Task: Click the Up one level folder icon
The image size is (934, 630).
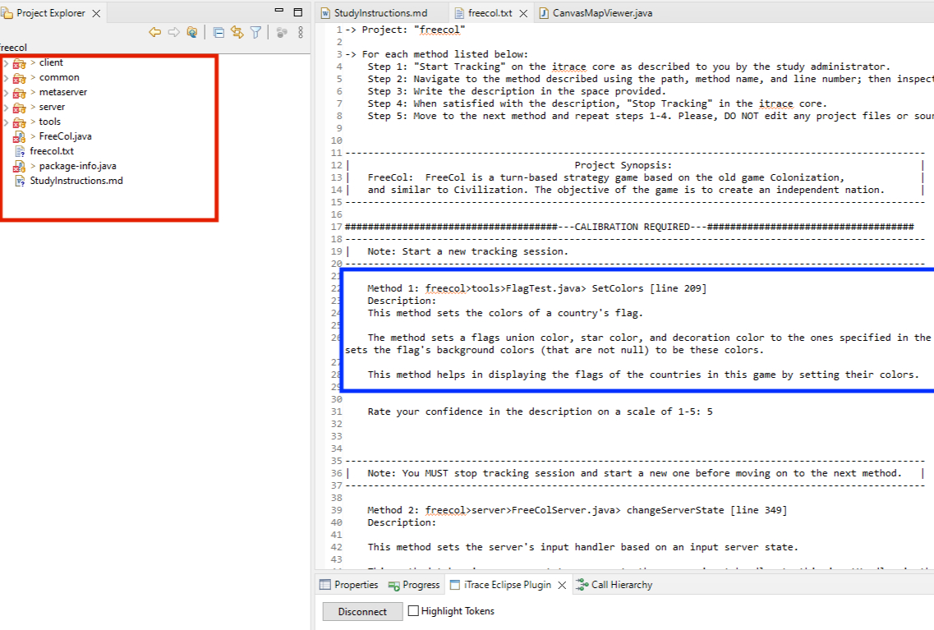Action: (191, 32)
